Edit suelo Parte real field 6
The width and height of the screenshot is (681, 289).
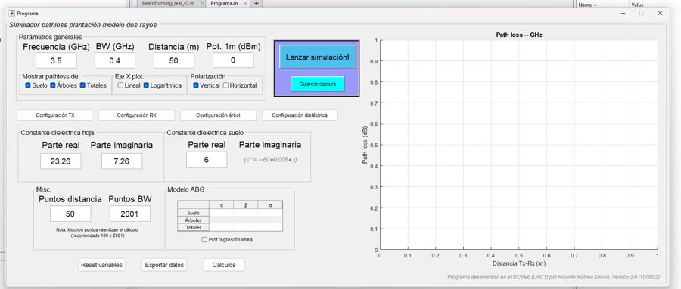tap(207, 159)
